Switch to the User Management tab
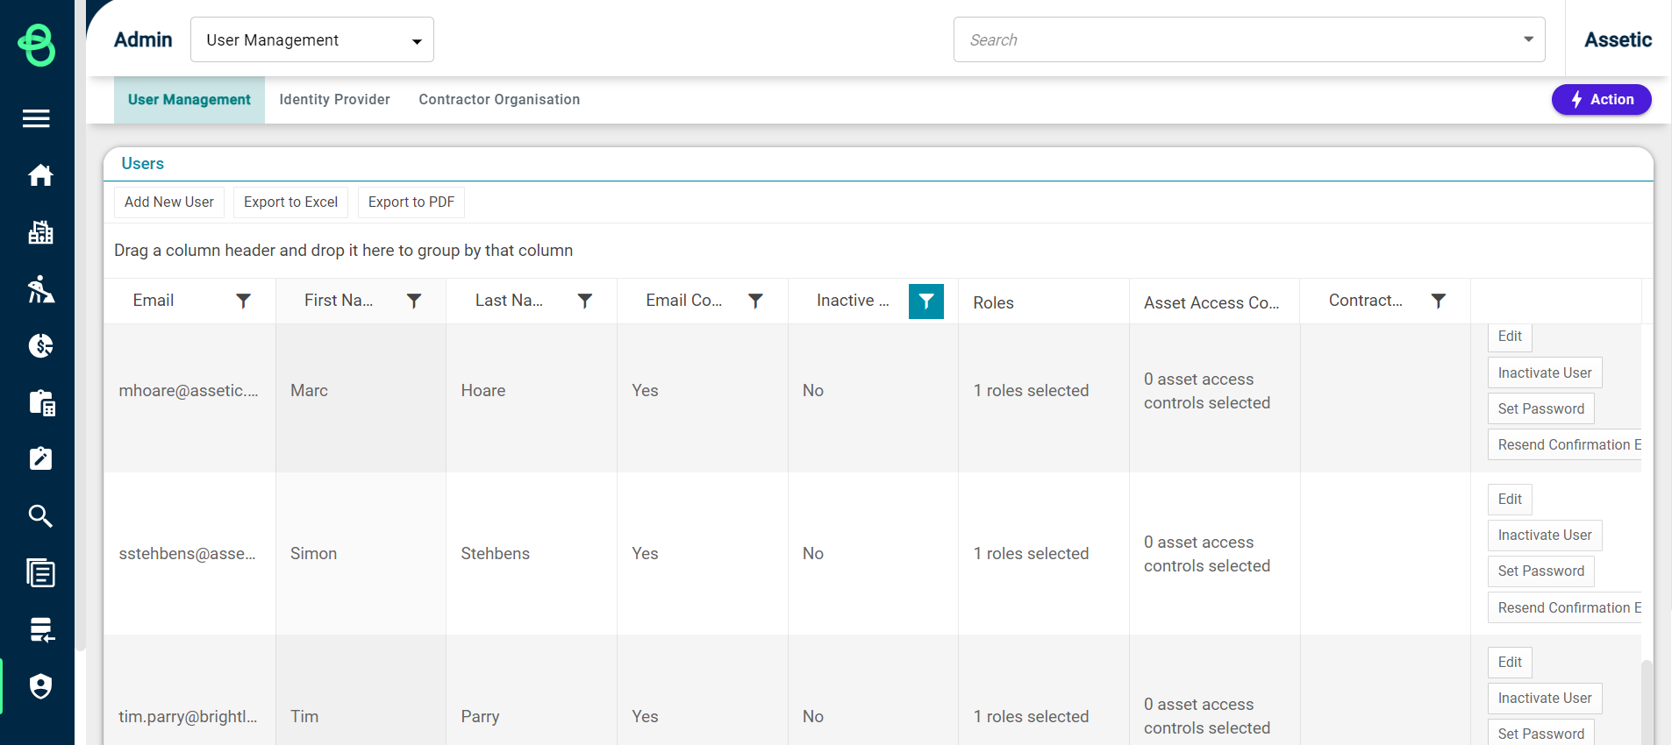This screenshot has height=745, width=1672. [x=189, y=100]
